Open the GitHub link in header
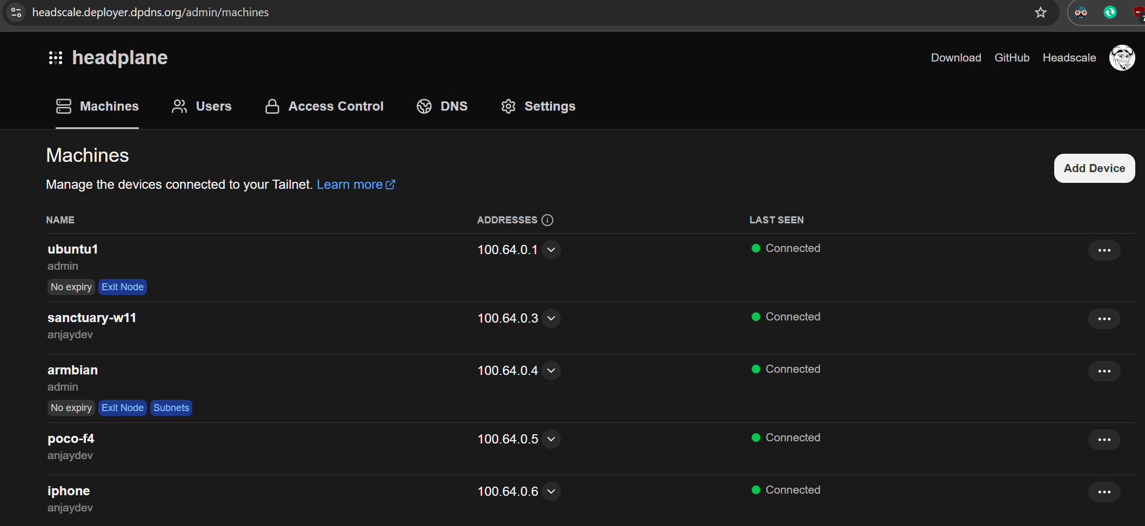This screenshot has width=1145, height=526. coord(1012,58)
